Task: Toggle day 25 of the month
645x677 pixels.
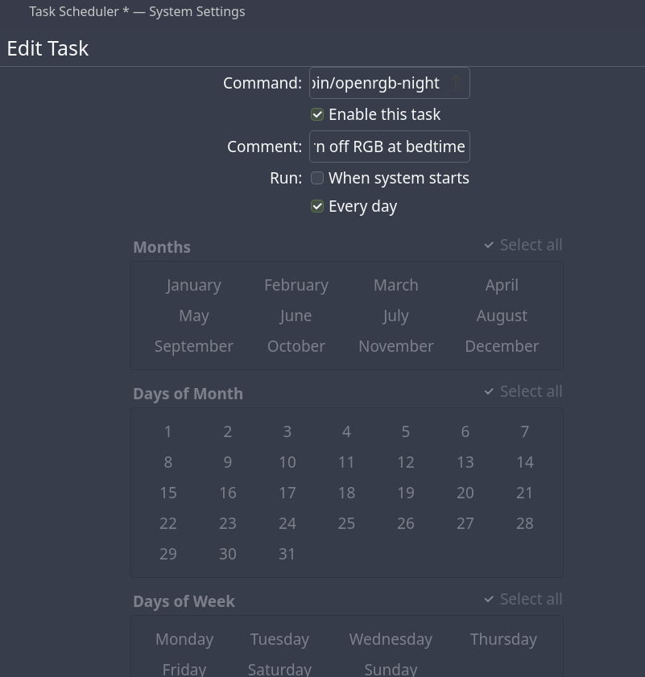Action: coord(346,523)
